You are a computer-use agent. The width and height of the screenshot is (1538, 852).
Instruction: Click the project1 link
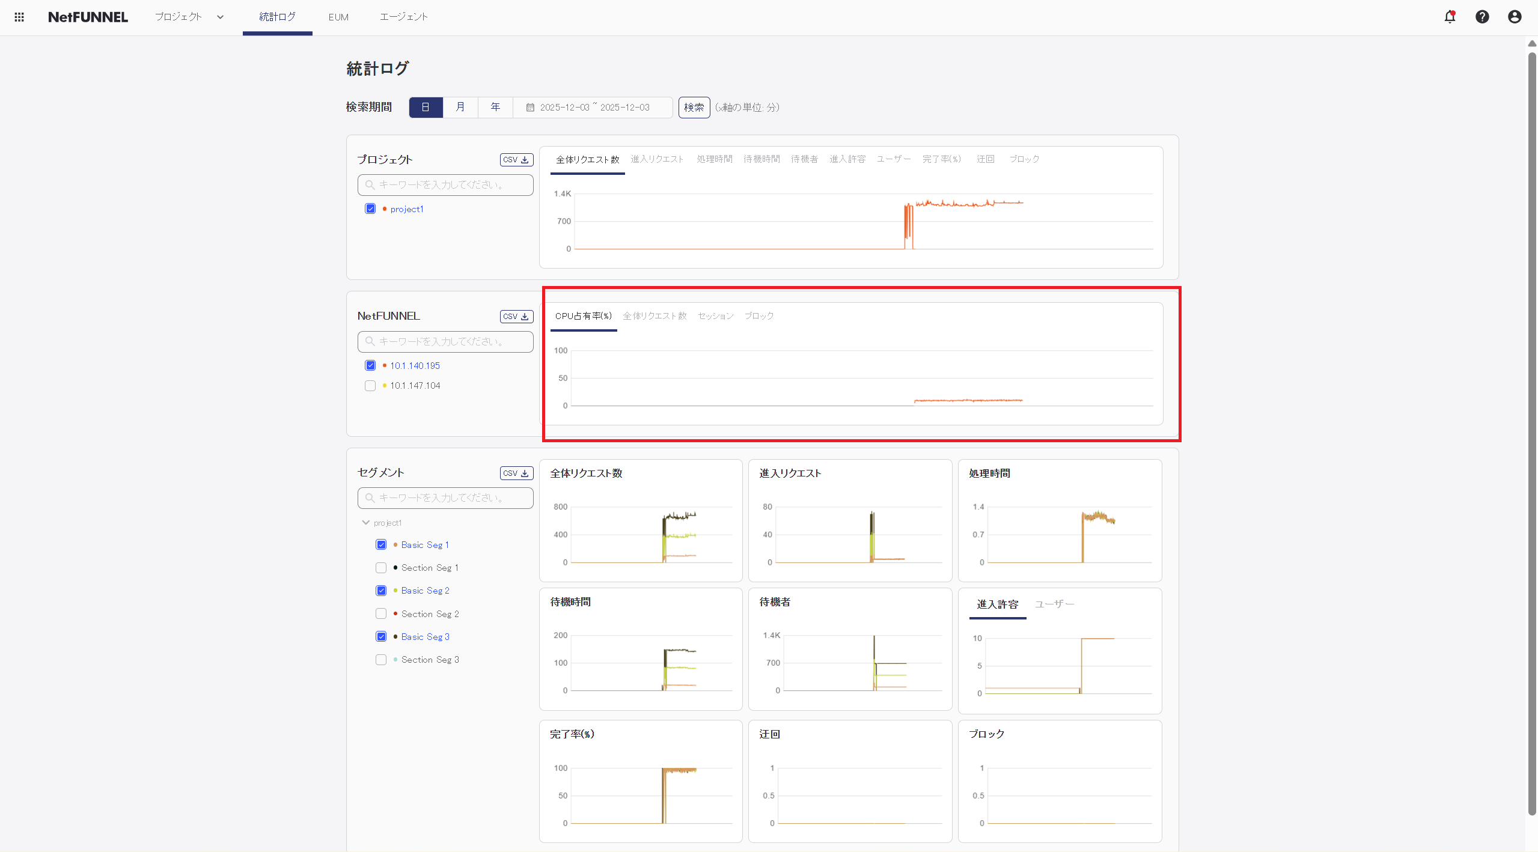tap(407, 208)
